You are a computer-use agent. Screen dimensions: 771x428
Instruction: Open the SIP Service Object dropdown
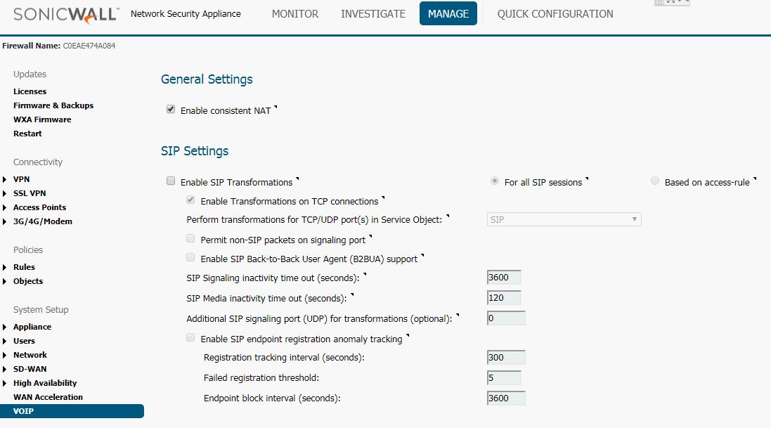click(x=564, y=219)
